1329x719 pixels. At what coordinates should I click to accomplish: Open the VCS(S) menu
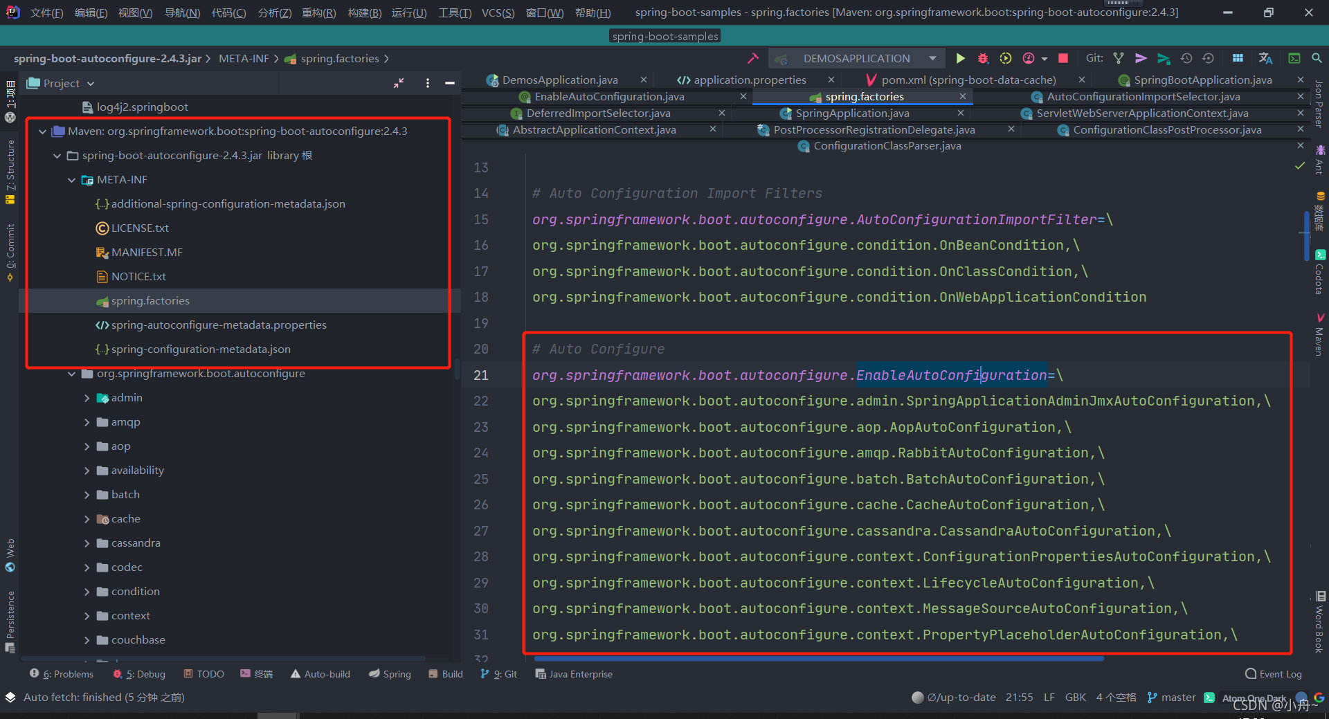pyautogui.click(x=498, y=12)
